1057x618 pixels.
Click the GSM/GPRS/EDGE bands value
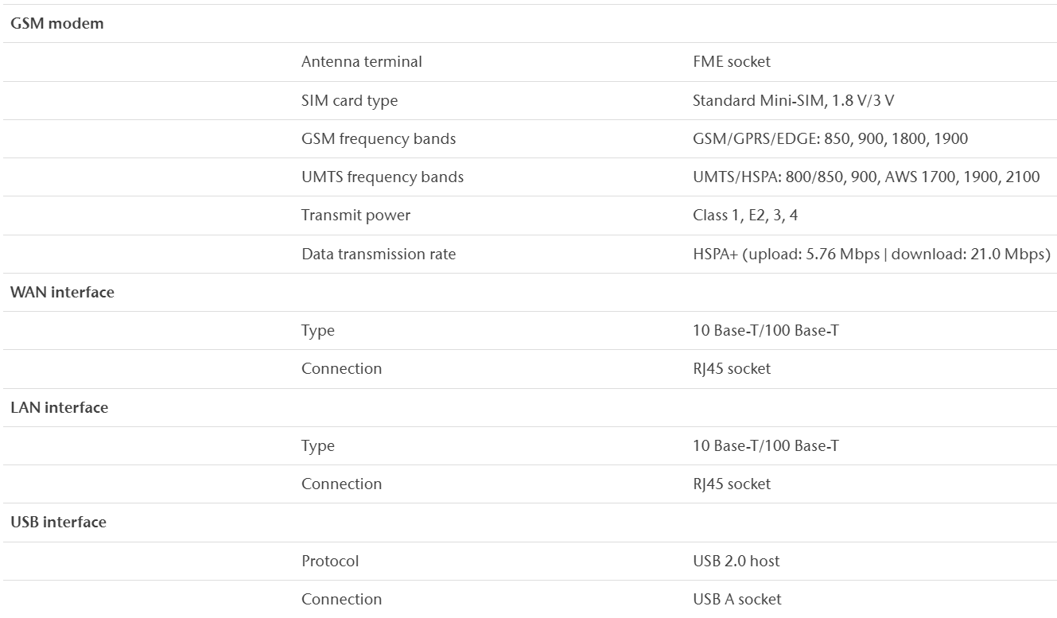[x=830, y=138]
